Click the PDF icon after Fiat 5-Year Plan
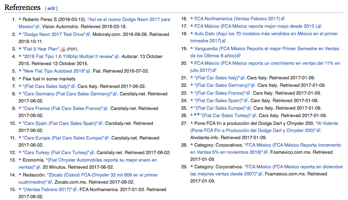Viewport: 348px width, 200px height. coord(62,49)
